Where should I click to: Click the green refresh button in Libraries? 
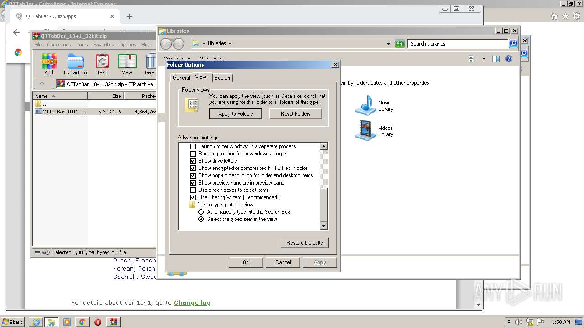pos(400,44)
